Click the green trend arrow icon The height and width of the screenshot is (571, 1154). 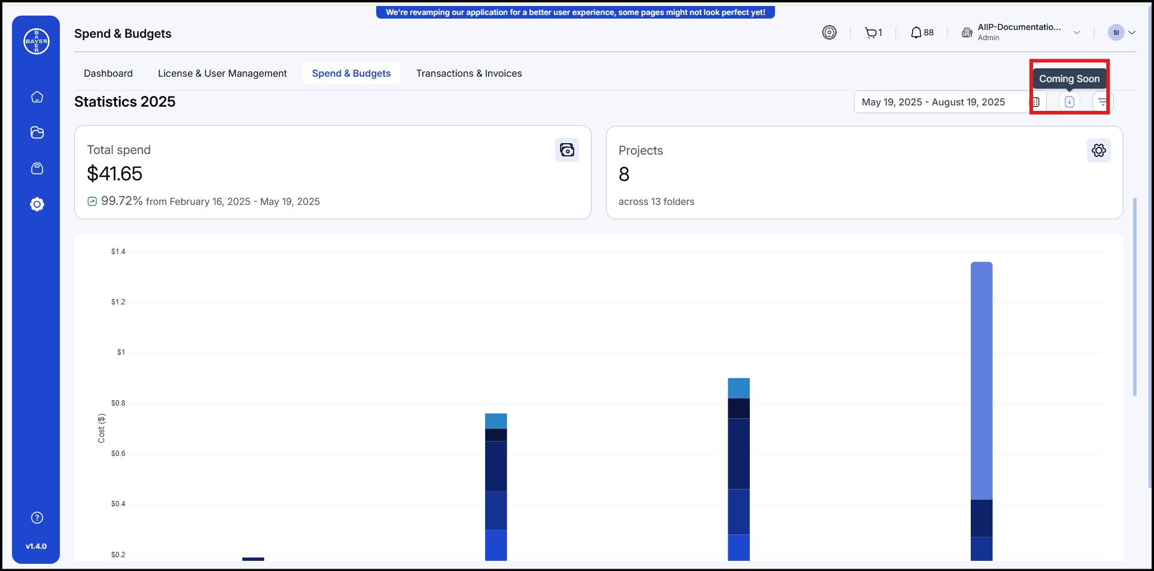pos(92,201)
